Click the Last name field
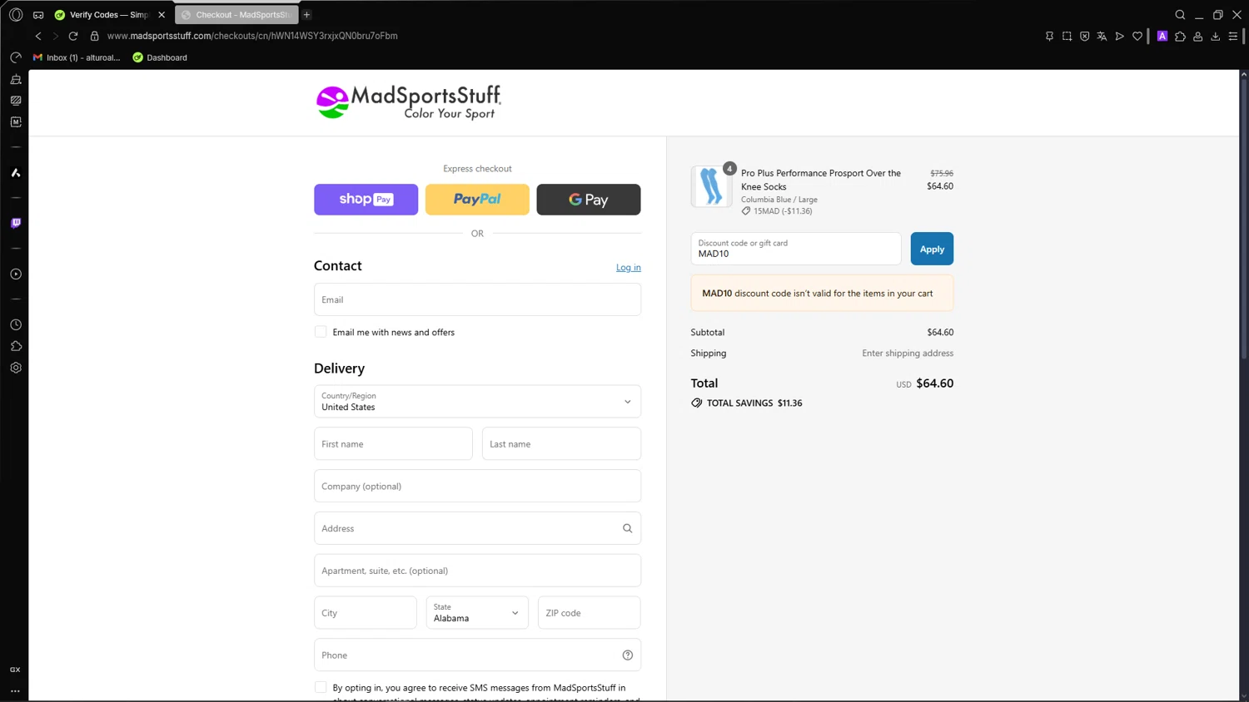Image resolution: width=1249 pixels, height=702 pixels. (x=561, y=444)
